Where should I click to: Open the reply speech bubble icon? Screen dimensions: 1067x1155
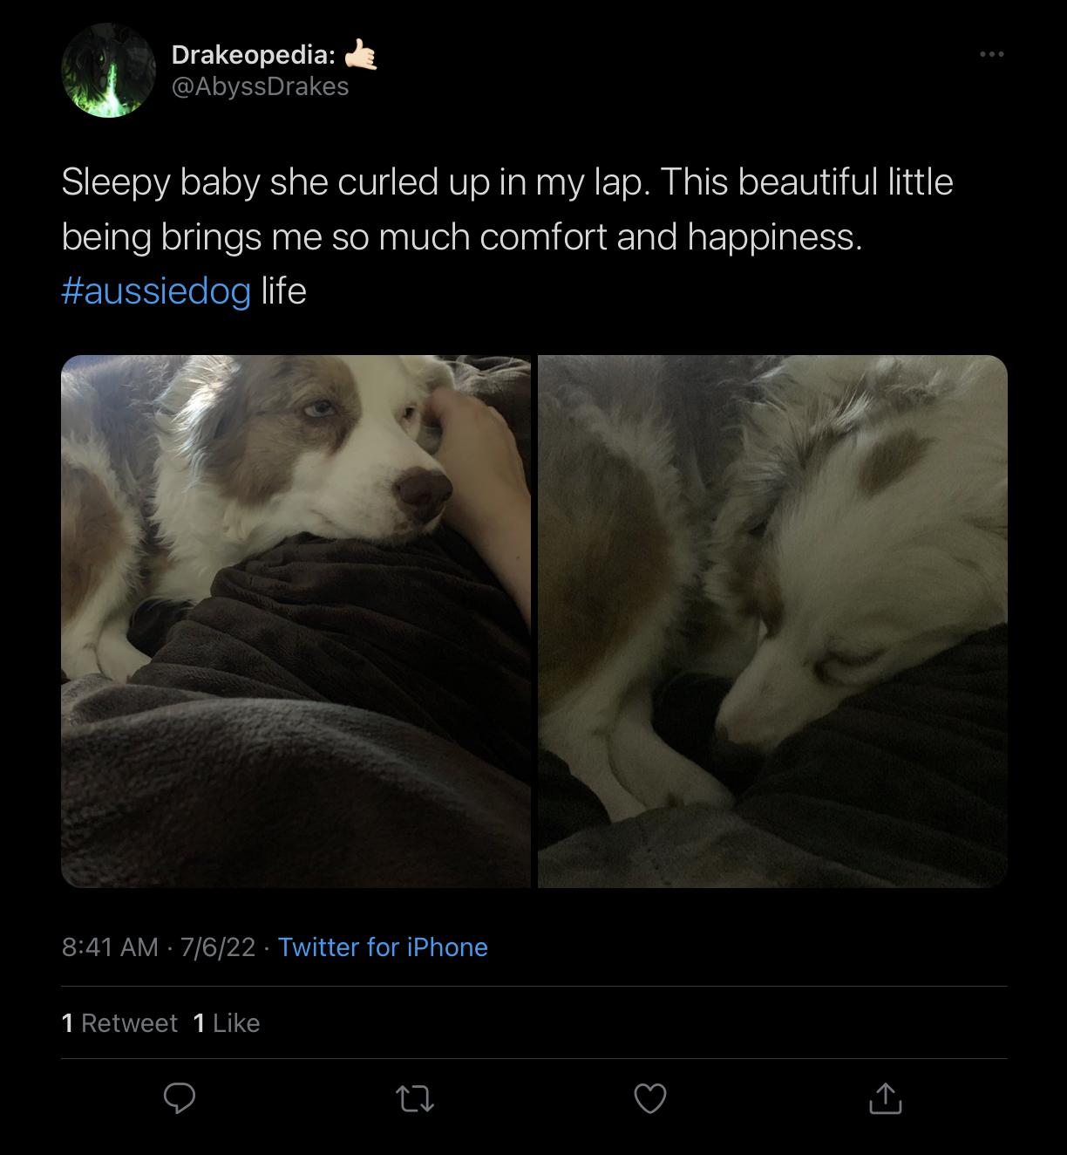180,1098
